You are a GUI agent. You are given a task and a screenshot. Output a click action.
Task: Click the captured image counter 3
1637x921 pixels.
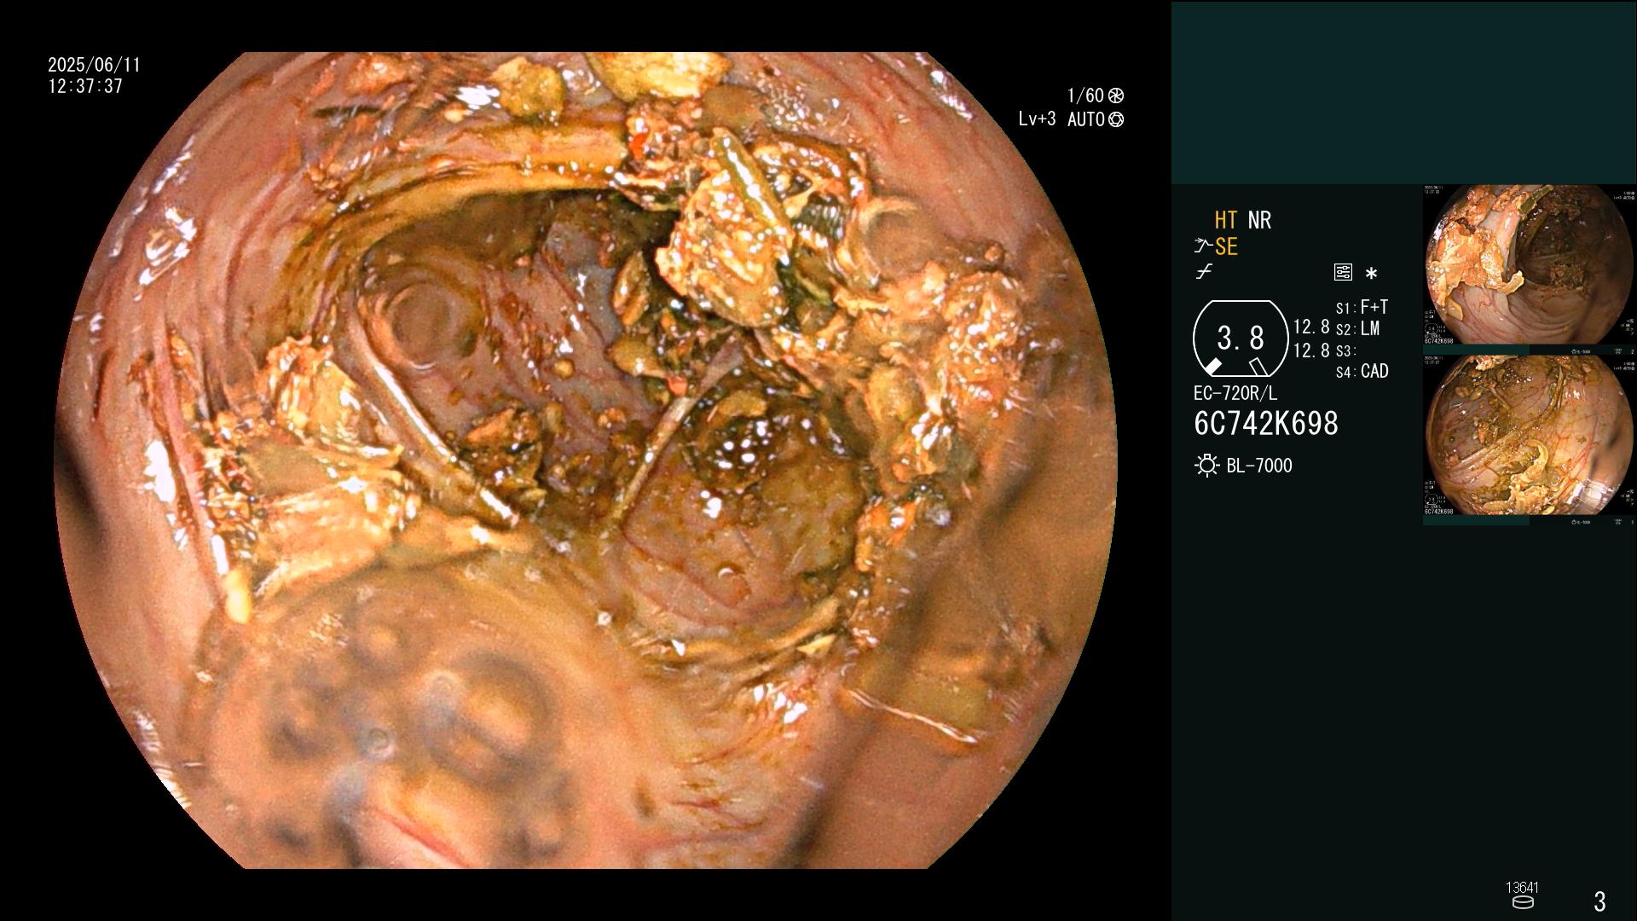1599,901
